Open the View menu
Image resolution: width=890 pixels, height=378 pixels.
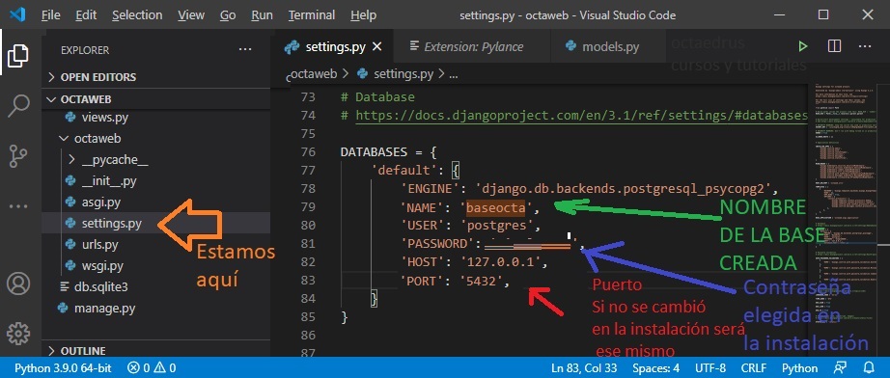(x=191, y=15)
